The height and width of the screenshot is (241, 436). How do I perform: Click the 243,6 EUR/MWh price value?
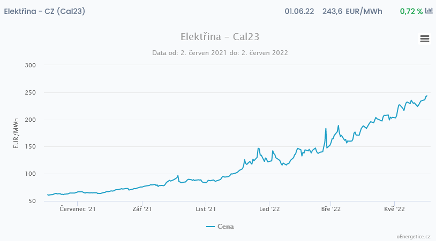click(x=352, y=11)
